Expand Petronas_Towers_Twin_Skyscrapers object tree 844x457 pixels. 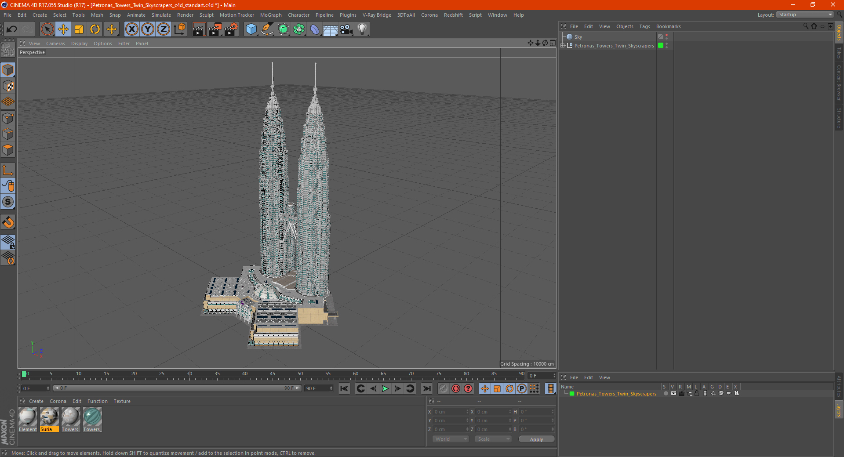[x=563, y=46]
